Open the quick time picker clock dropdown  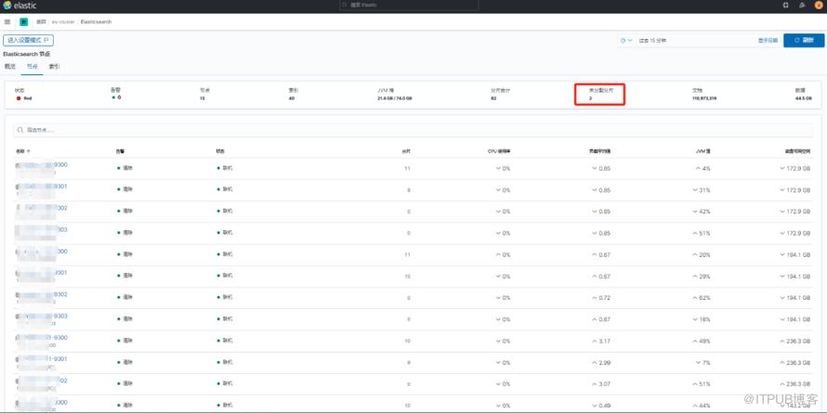coord(626,41)
